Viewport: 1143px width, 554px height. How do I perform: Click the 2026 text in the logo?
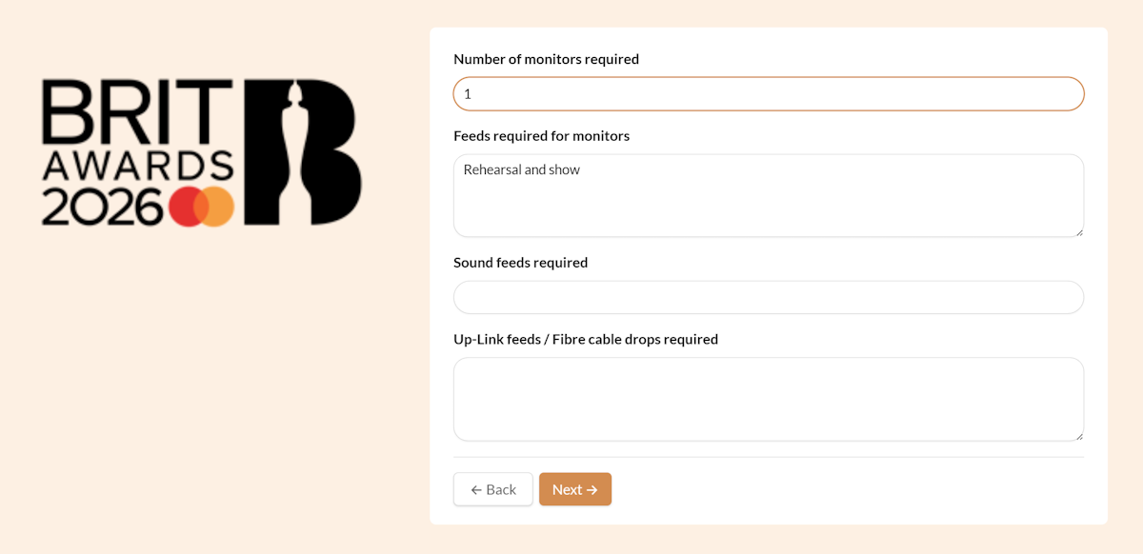click(x=103, y=207)
